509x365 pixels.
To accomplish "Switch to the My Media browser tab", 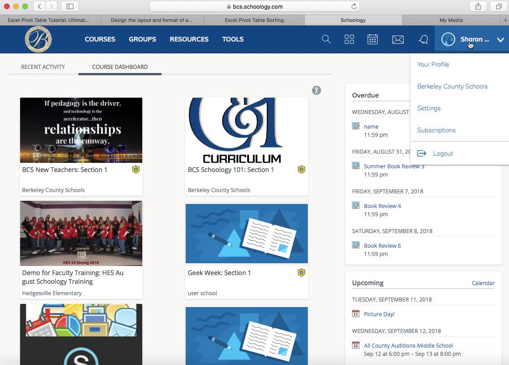I will (451, 20).
